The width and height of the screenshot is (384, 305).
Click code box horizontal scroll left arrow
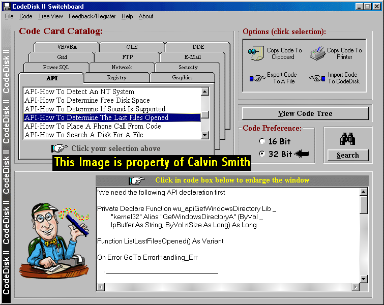click(x=101, y=287)
